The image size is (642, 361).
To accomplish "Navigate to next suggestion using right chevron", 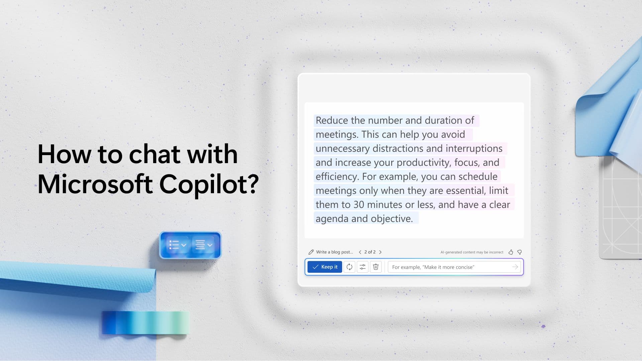I will [x=380, y=252].
